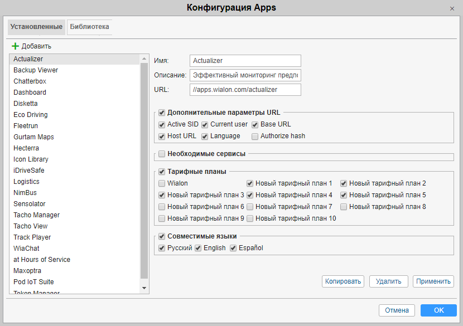Select Eco Driving in apps list
Viewport: 463px width, 326px height.
click(31, 115)
